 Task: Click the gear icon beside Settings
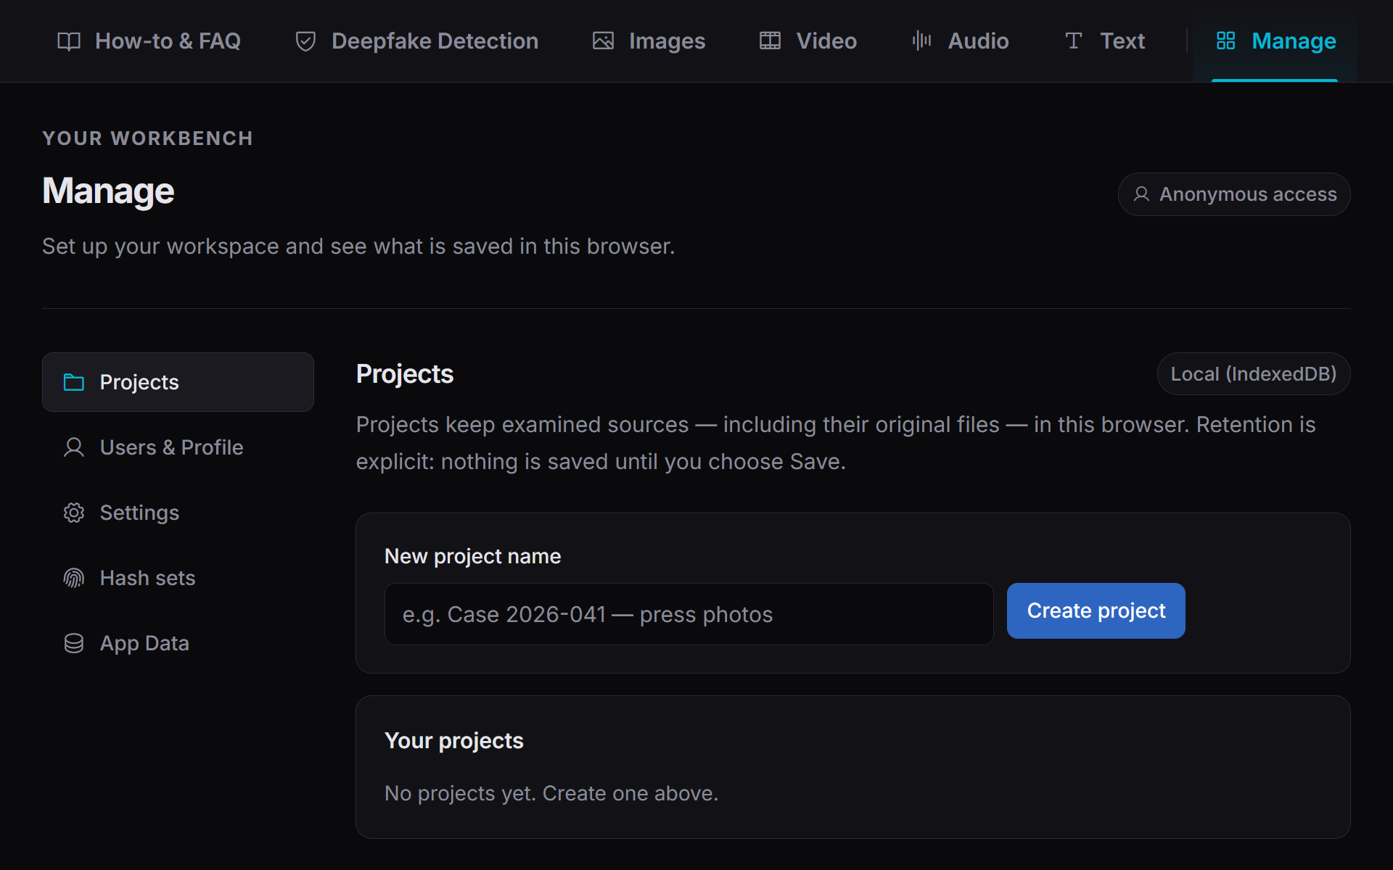[74, 513]
